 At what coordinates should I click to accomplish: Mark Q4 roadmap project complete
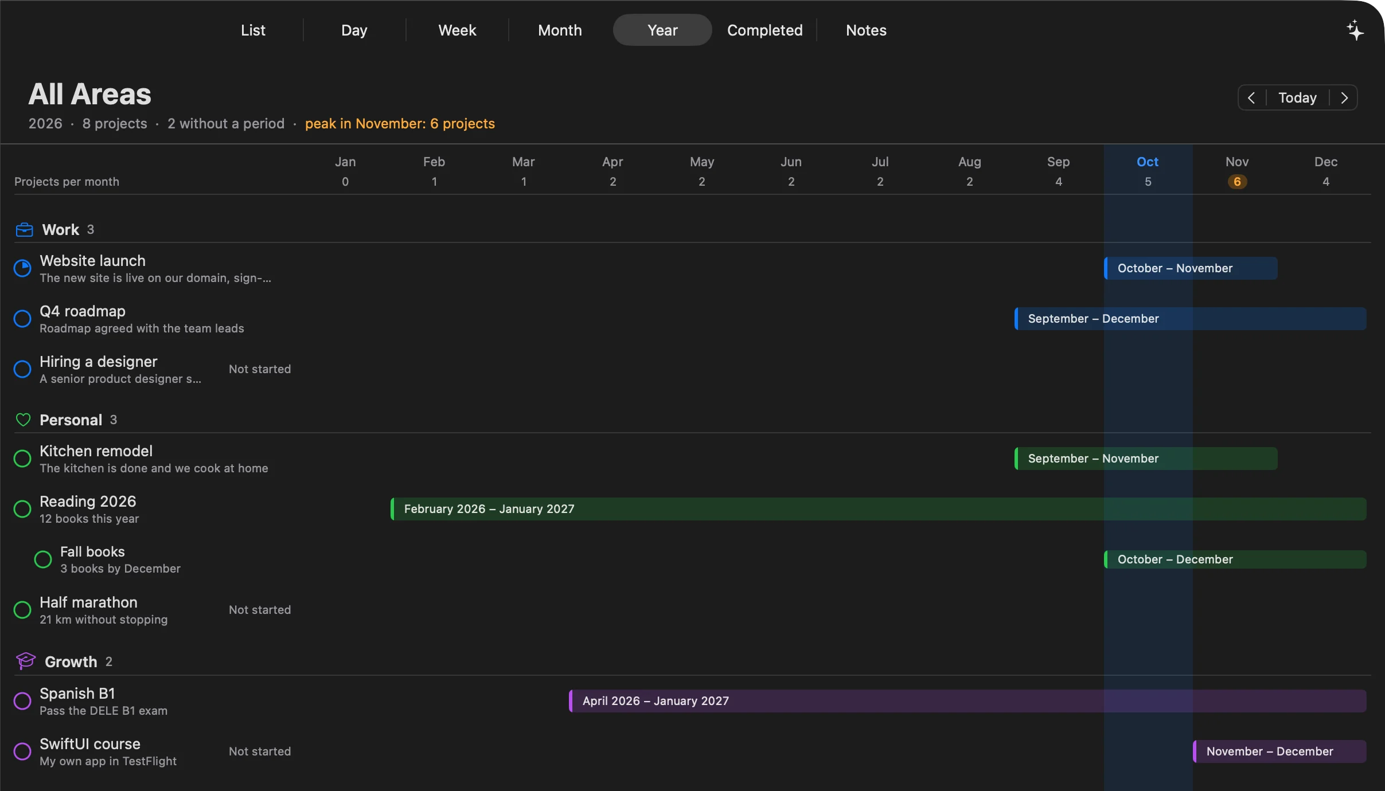[22, 319]
